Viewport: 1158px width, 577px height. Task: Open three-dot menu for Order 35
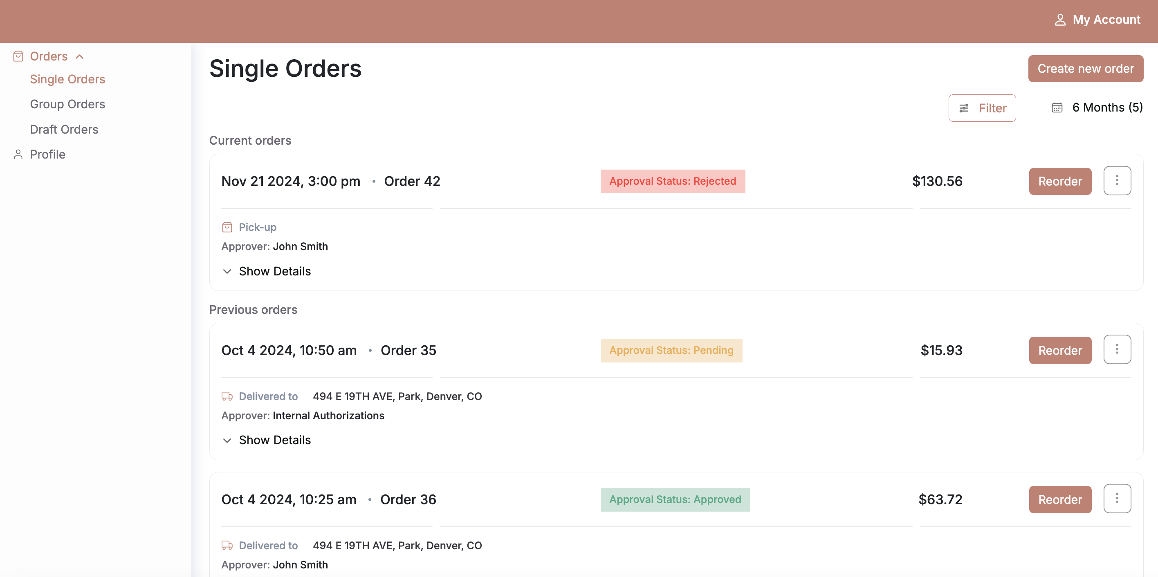click(1117, 349)
